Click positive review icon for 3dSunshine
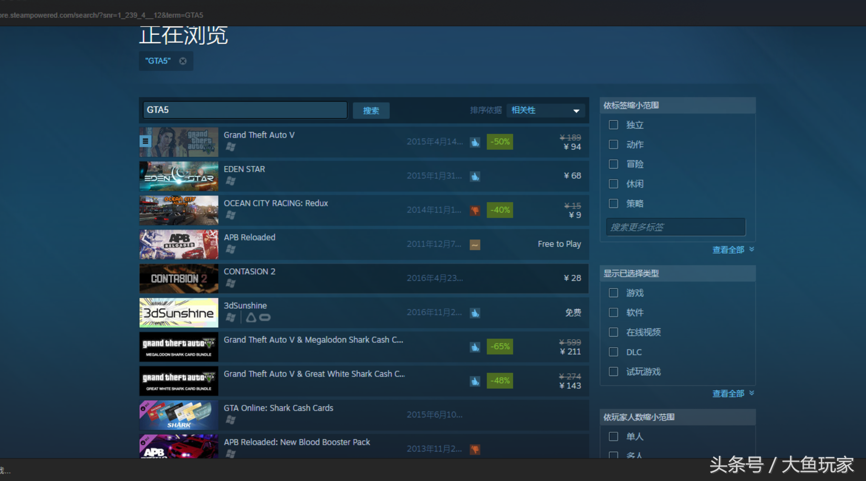The height and width of the screenshot is (481, 866). click(x=475, y=313)
